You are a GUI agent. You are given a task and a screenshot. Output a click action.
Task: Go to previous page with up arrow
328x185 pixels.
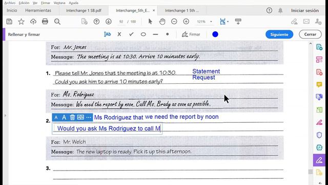tap(96, 22)
